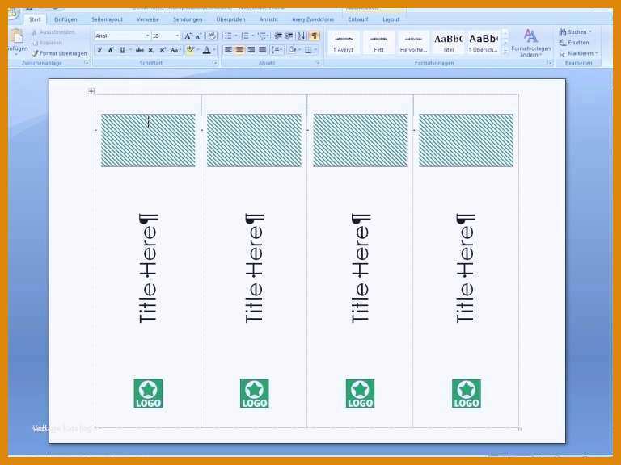This screenshot has width=621, height=465.
Task: Increase the paragraph indent
Action: tap(289, 36)
